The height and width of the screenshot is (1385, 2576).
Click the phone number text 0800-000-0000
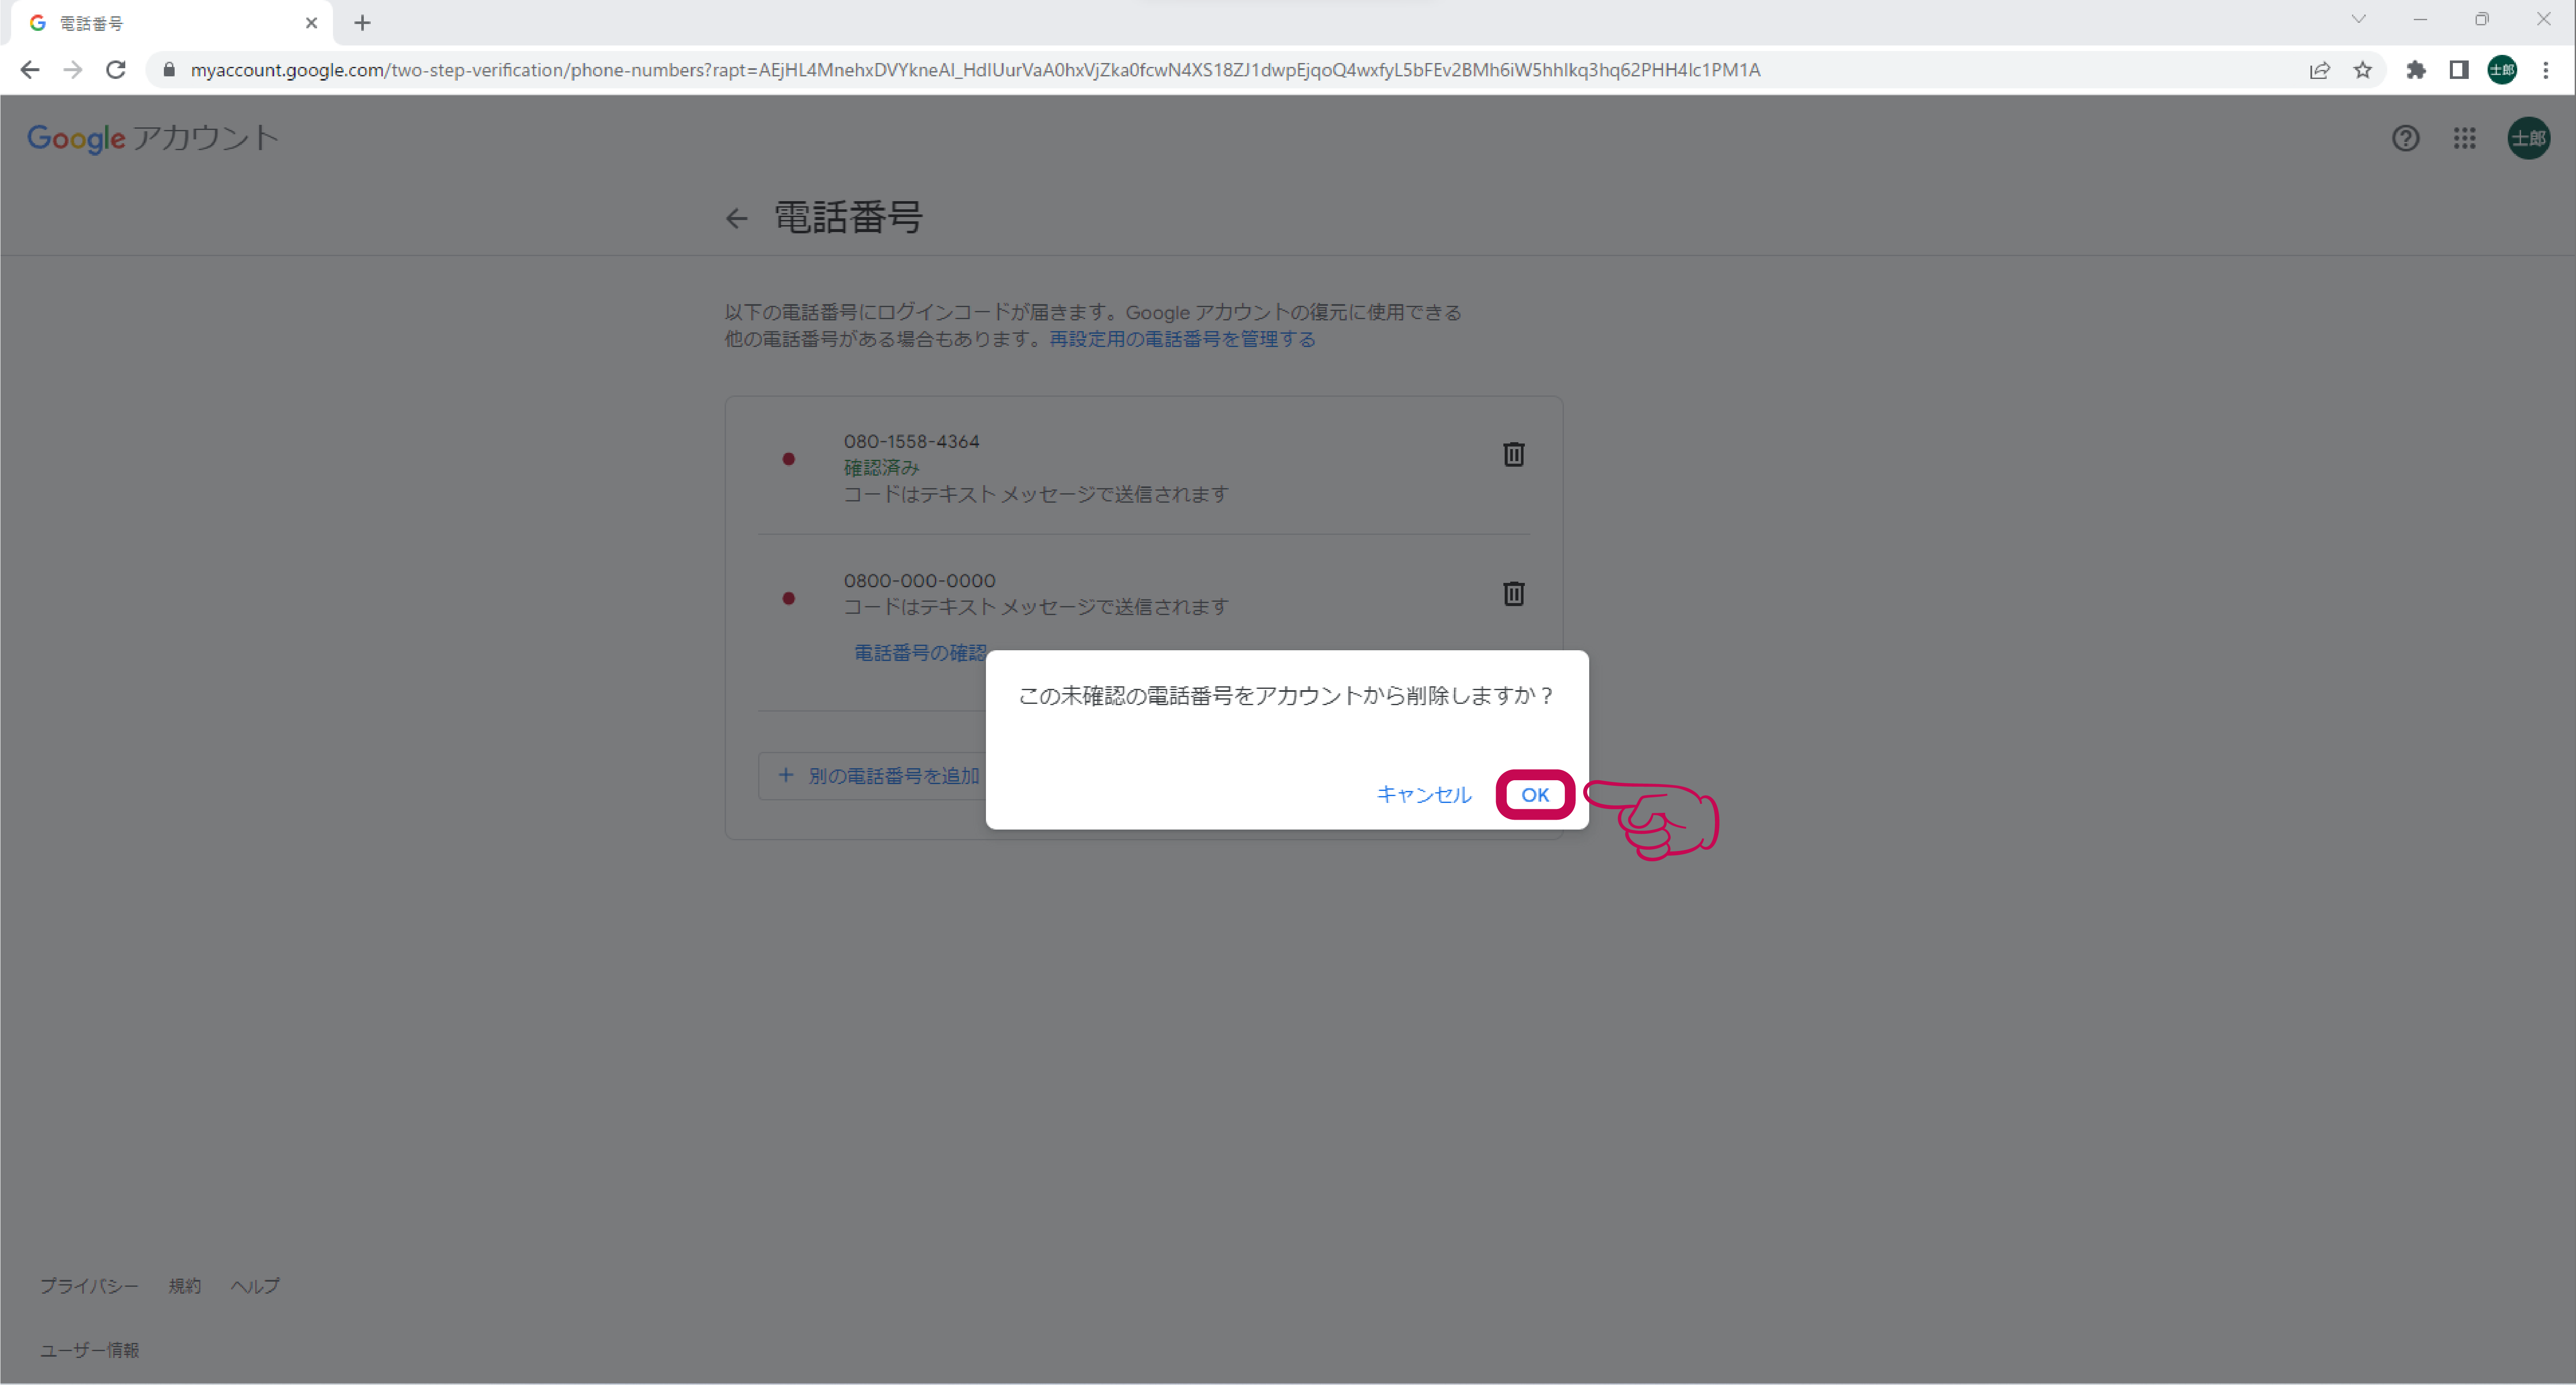919,581
